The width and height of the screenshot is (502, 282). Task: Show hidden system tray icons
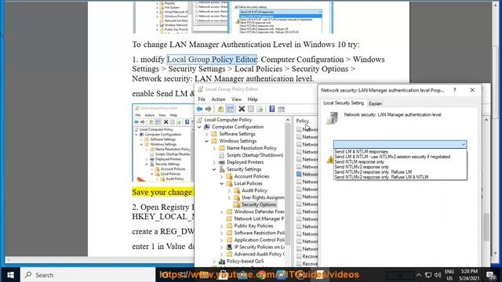pos(419,275)
